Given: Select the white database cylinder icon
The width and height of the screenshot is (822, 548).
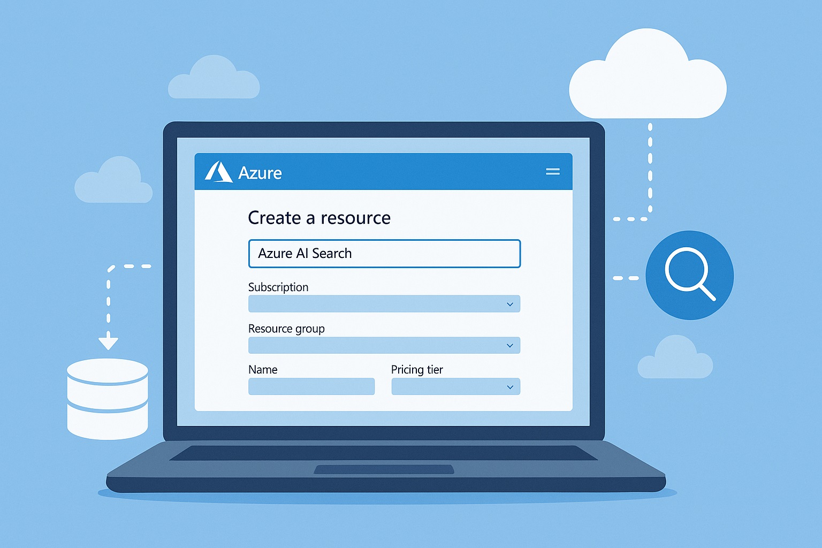Looking at the screenshot, I should click(x=108, y=399).
